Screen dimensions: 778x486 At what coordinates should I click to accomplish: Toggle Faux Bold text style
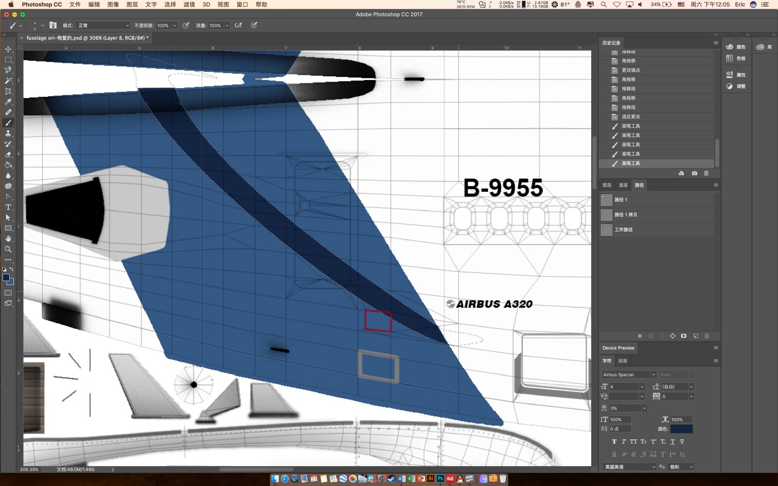[x=614, y=442]
